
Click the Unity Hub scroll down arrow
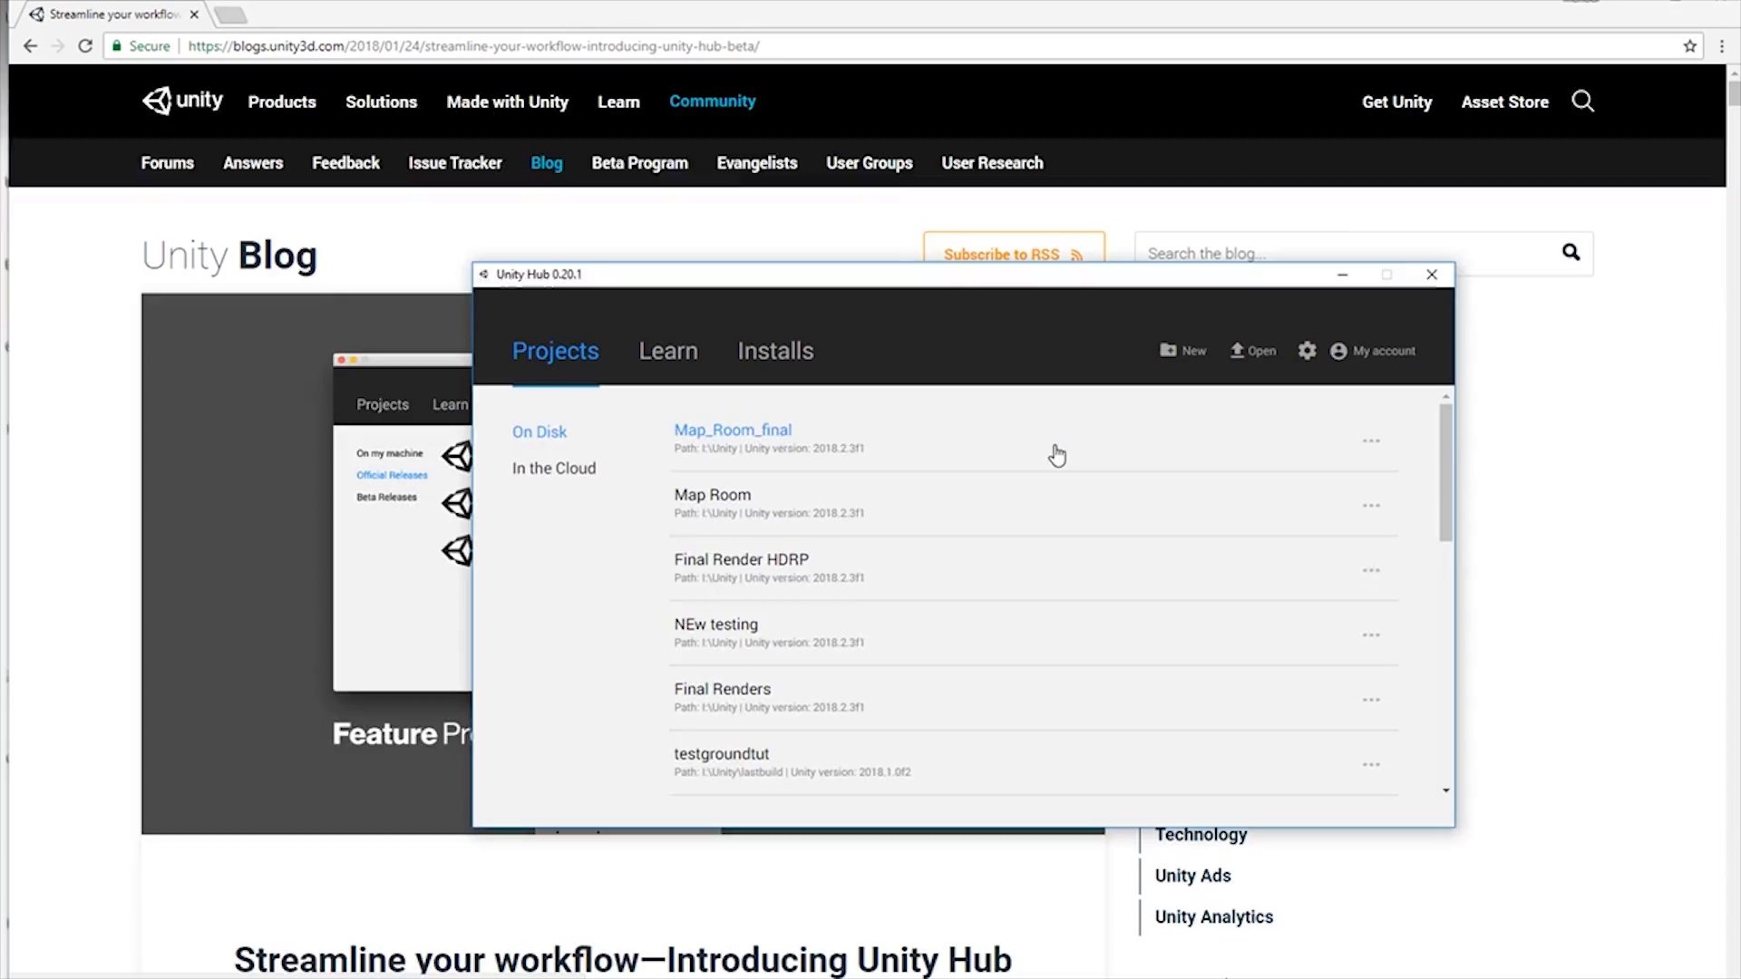point(1445,790)
